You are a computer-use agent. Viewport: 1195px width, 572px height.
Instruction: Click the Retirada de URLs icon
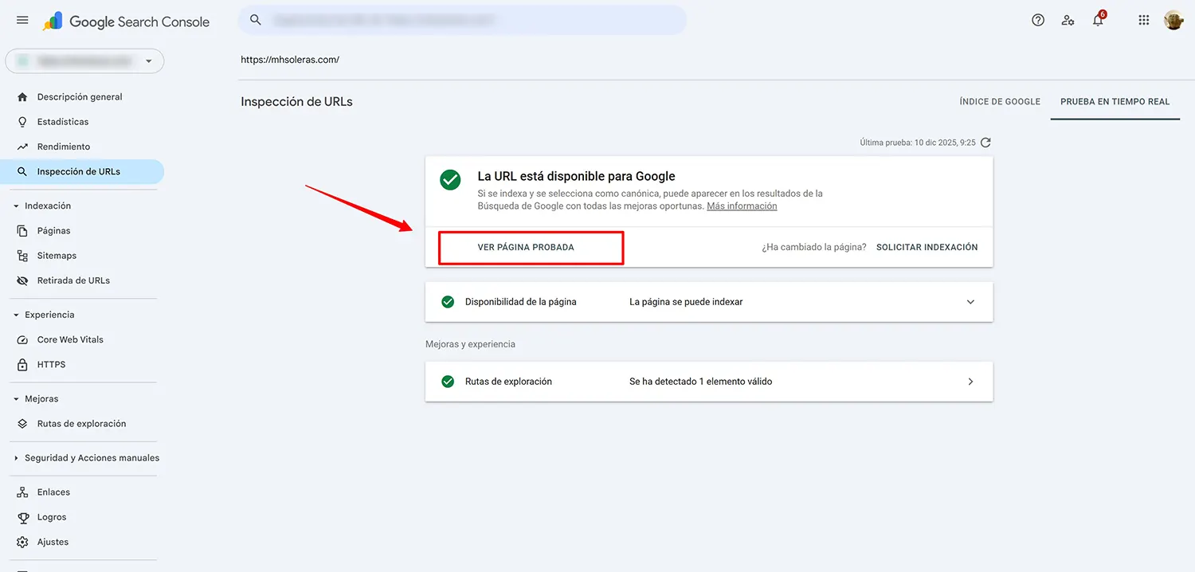click(23, 280)
